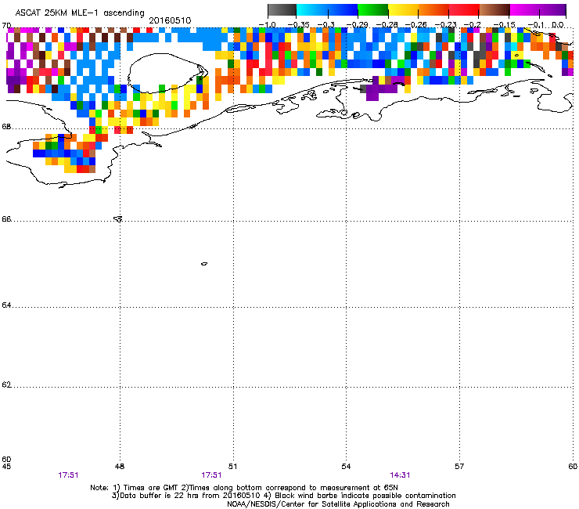Click the plot title 'ASCAT 25KM MLE-1 ascending'
This screenshot has height=509, width=579.
coord(80,13)
